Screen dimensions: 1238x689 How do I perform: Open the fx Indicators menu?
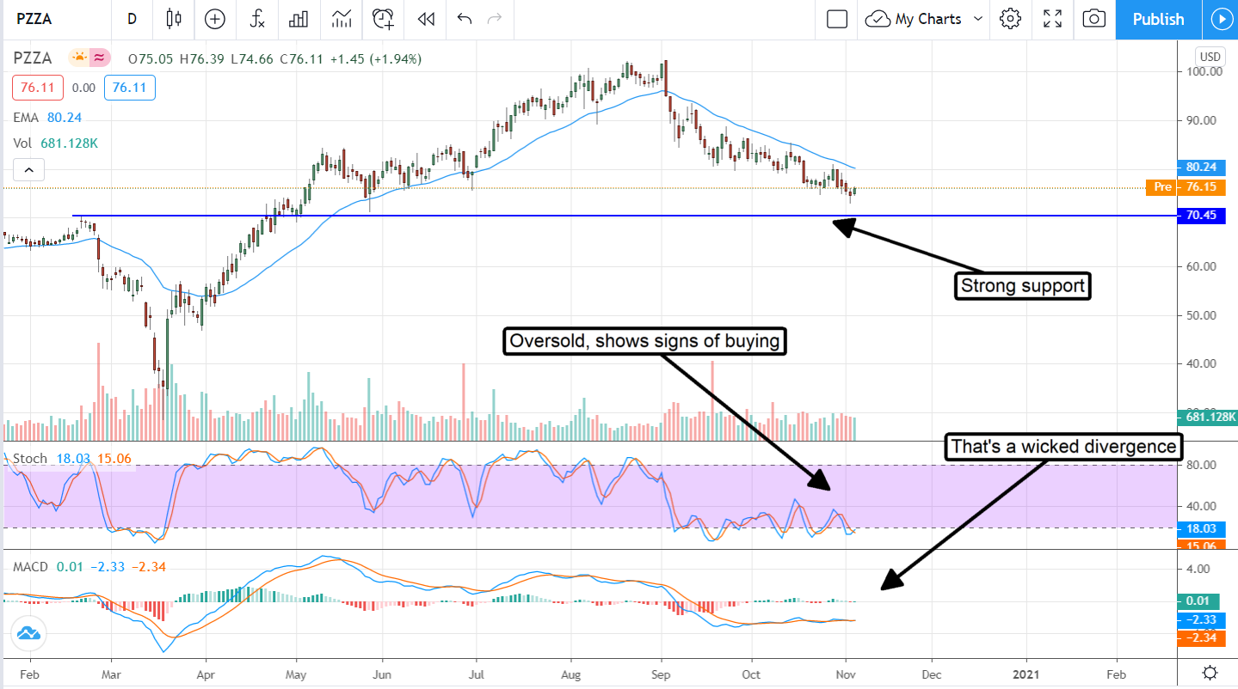pyautogui.click(x=256, y=19)
